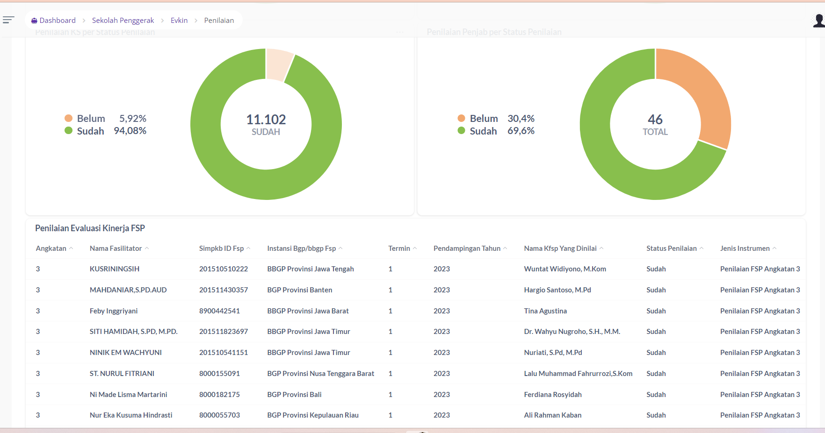This screenshot has width=825, height=433.
Task: Select Ni Made Lisma Martarini cell
Action: (129, 395)
